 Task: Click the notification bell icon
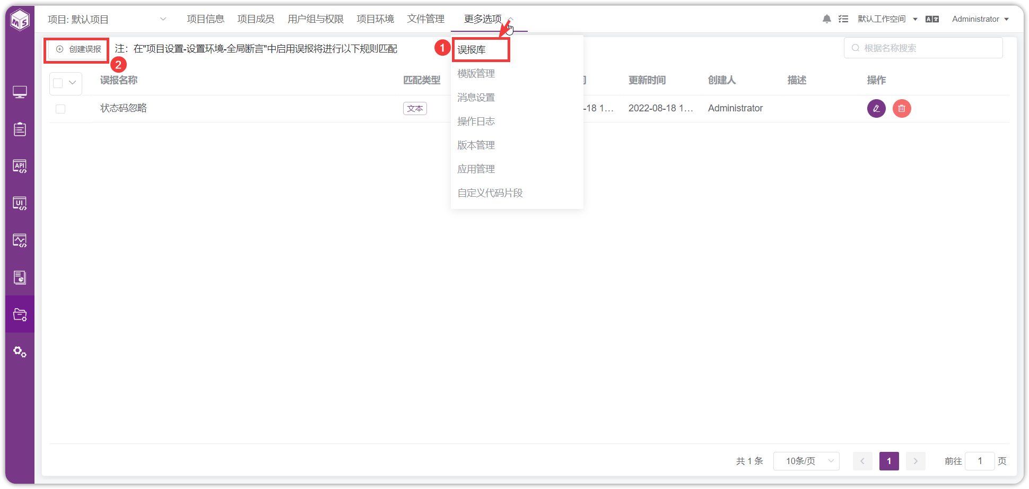click(826, 19)
